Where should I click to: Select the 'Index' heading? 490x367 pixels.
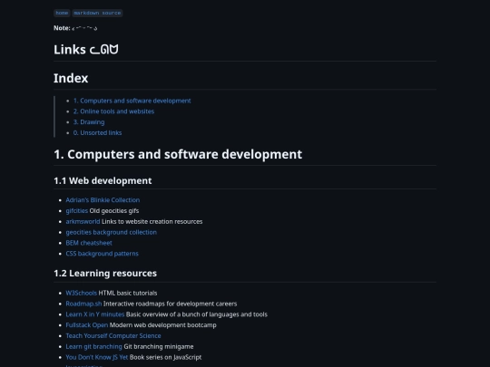coord(71,78)
